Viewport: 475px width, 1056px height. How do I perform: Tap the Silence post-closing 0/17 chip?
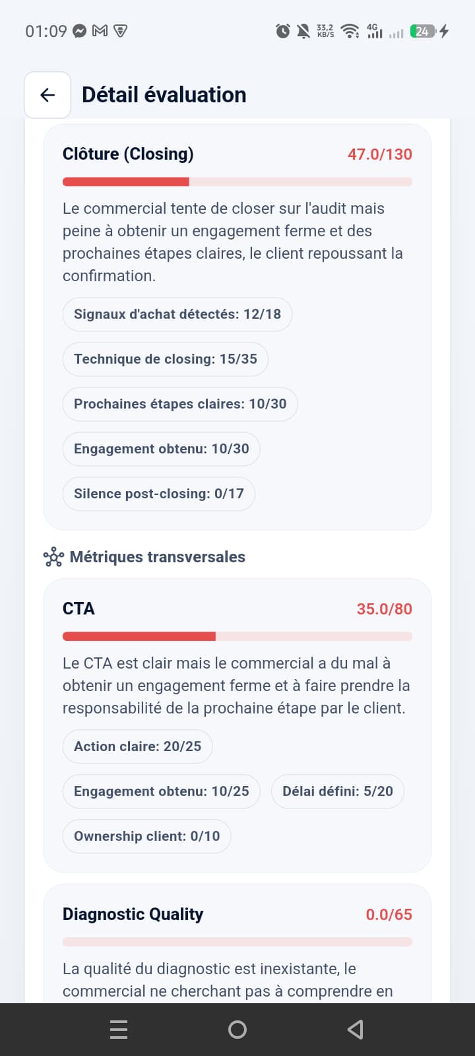159,494
